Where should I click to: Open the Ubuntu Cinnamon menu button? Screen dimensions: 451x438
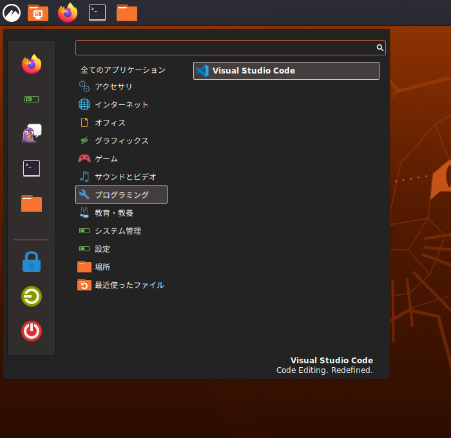pos(12,13)
